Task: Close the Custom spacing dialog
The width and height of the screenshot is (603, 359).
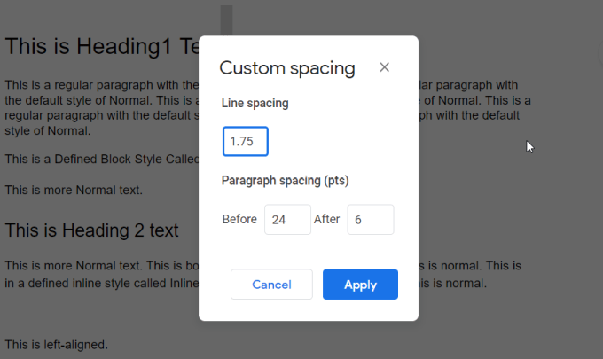Action: [384, 67]
